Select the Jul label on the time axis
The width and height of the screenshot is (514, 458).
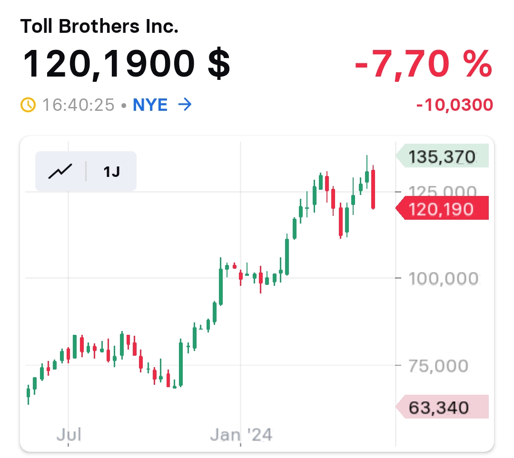click(70, 434)
